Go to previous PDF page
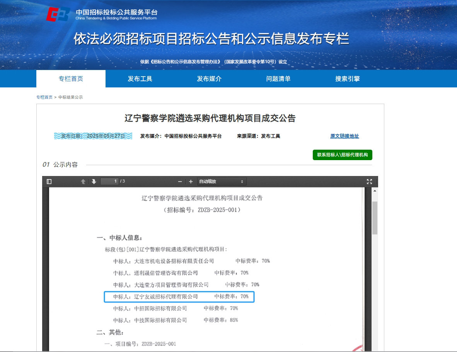Viewport: 457px width, 352px height. 83,182
